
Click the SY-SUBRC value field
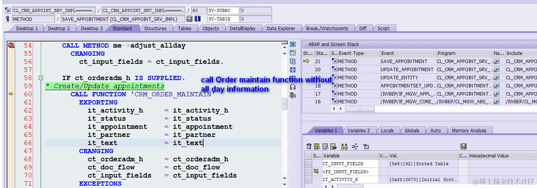(256, 10)
